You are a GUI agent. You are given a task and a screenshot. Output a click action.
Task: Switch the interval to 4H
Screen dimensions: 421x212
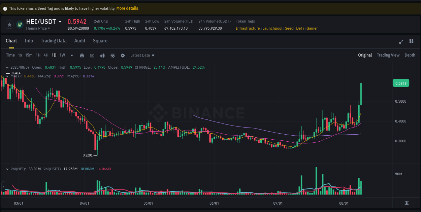[46, 55]
